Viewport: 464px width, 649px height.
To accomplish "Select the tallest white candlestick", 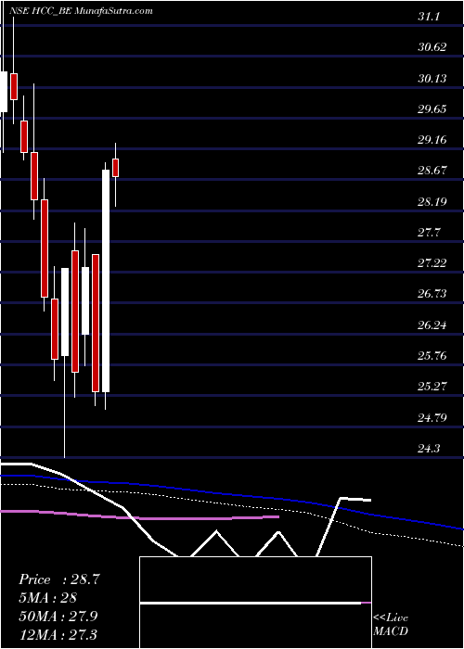I will [x=106, y=281].
